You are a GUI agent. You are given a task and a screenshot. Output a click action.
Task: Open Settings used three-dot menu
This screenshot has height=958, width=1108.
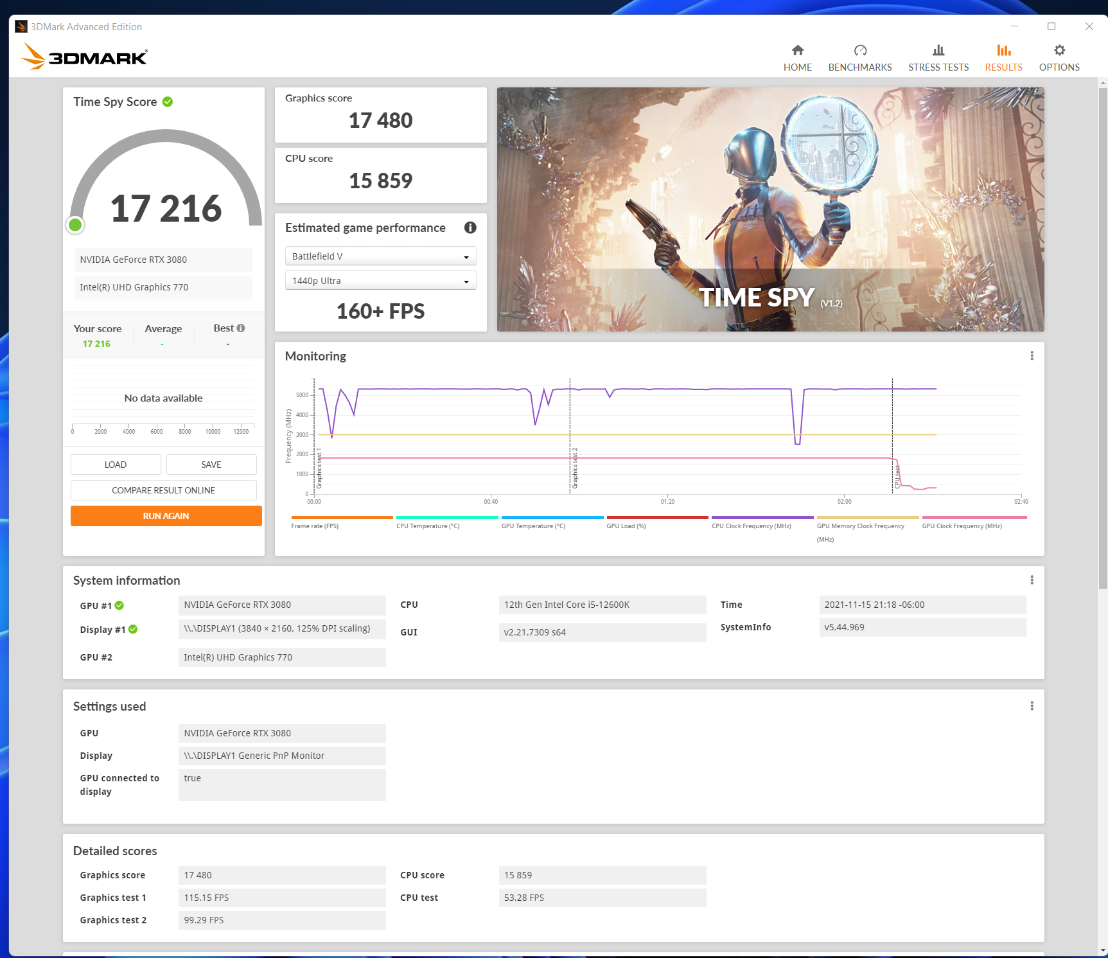(x=1032, y=706)
